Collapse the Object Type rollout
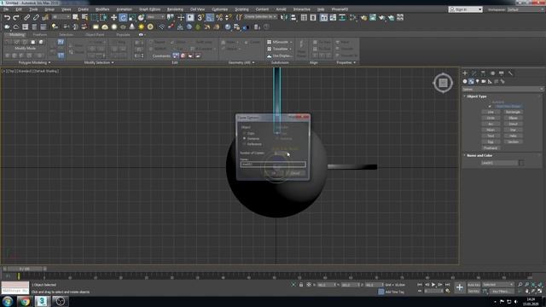The width and height of the screenshot is (546, 307). [476, 96]
